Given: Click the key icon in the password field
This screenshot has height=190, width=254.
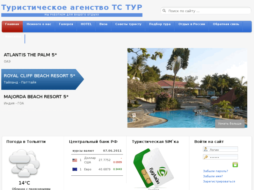Looking at the screenshot, I should (206, 157).
